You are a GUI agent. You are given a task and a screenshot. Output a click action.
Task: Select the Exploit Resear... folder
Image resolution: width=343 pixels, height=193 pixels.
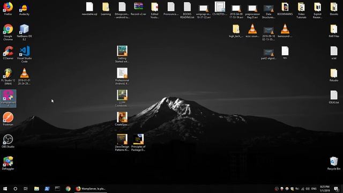coord(317,10)
